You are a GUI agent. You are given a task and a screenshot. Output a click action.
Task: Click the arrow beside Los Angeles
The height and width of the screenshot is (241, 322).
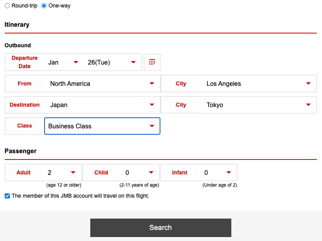tap(308, 83)
